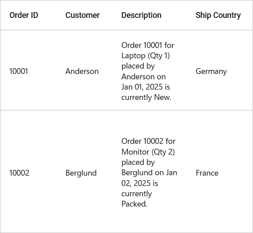Click 'Jan 01, 2025 is' in the first row
This screenshot has width=253, height=233.
(146, 87)
